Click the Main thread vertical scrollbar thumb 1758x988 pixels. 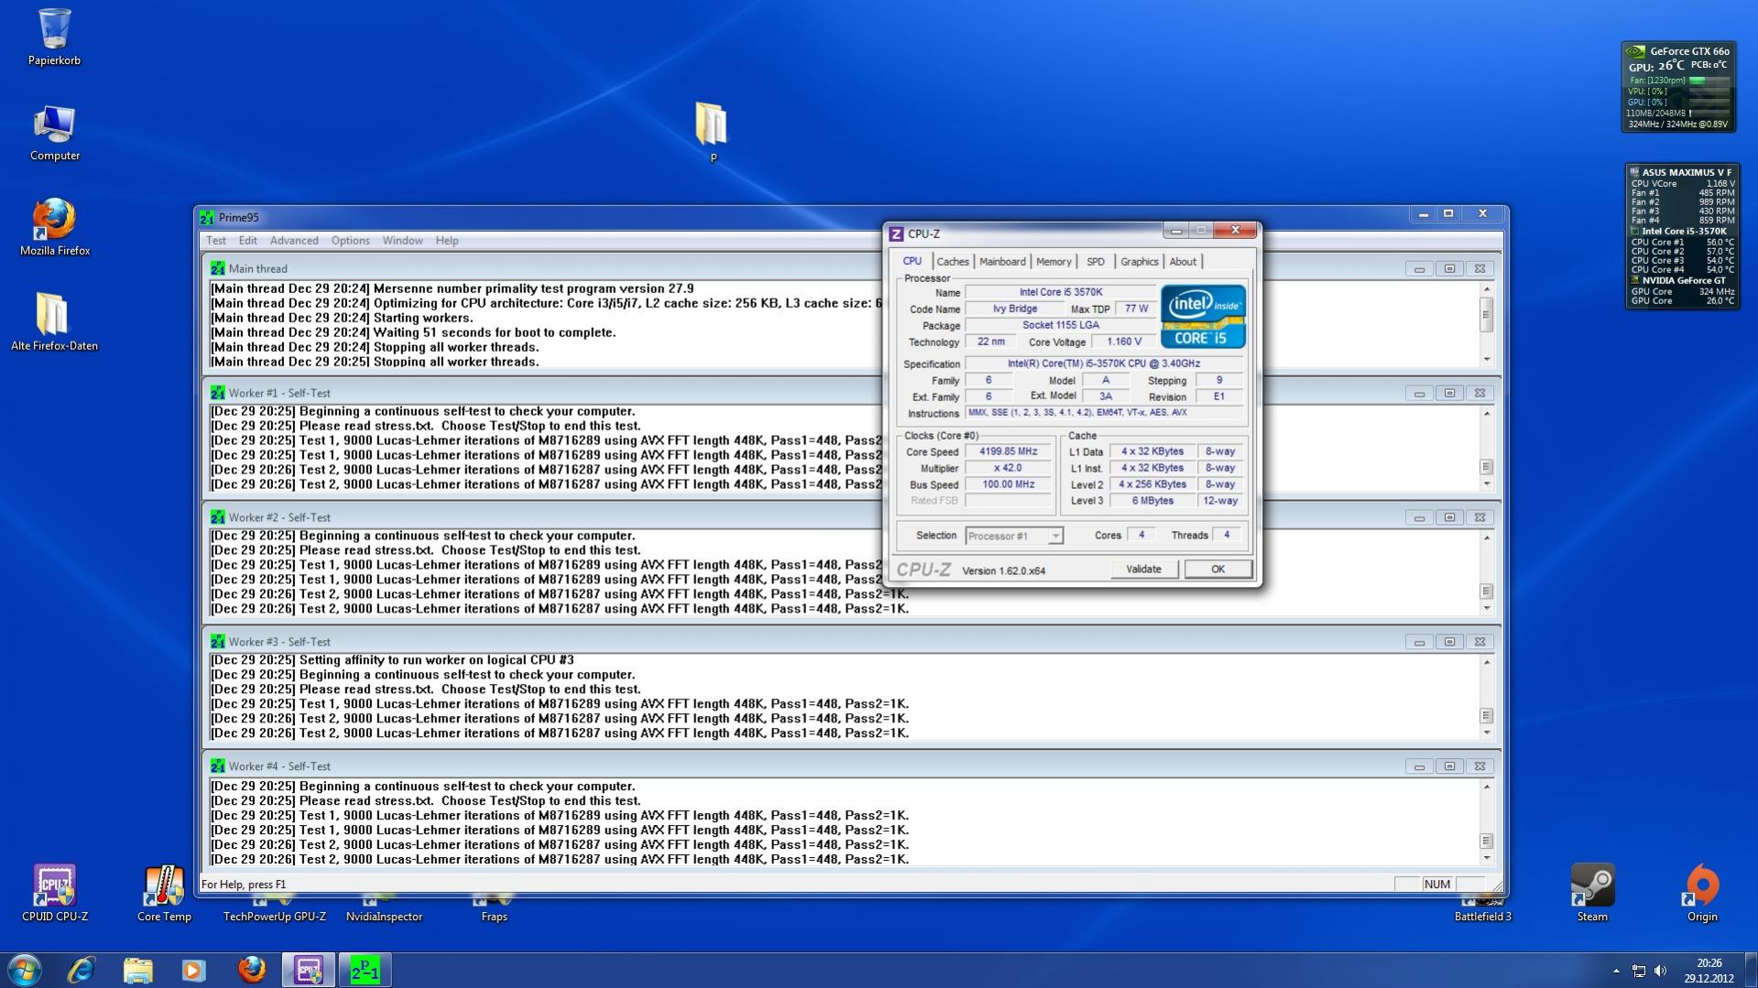1487,315
